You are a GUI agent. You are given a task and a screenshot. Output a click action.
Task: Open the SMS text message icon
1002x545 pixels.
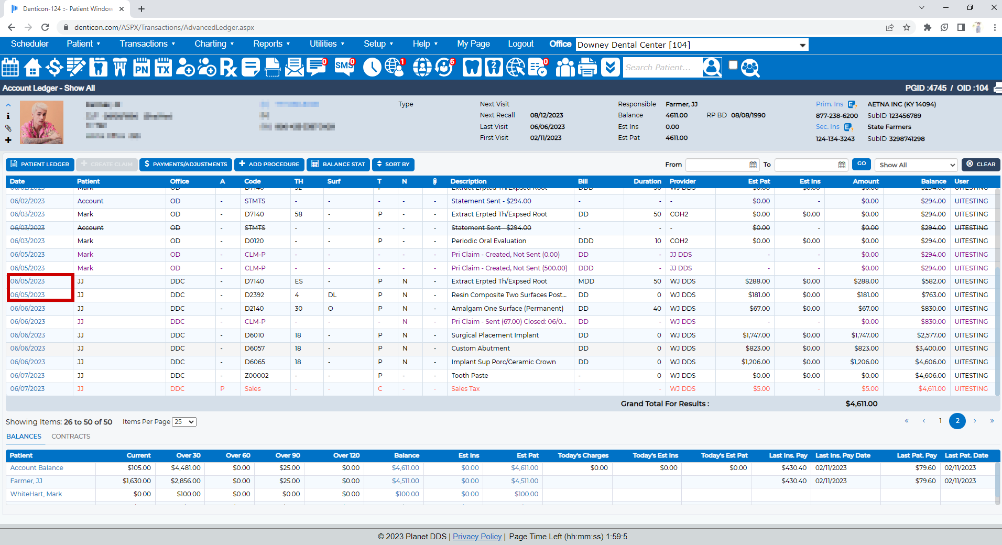tap(344, 68)
